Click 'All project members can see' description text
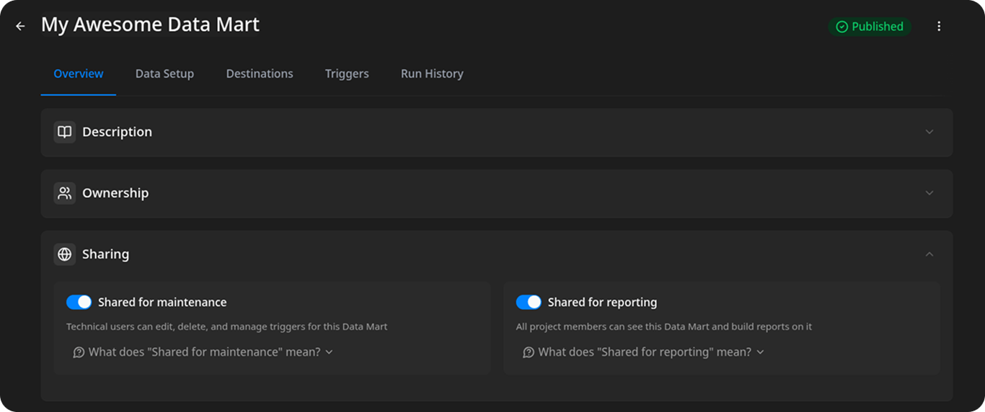 tap(664, 327)
